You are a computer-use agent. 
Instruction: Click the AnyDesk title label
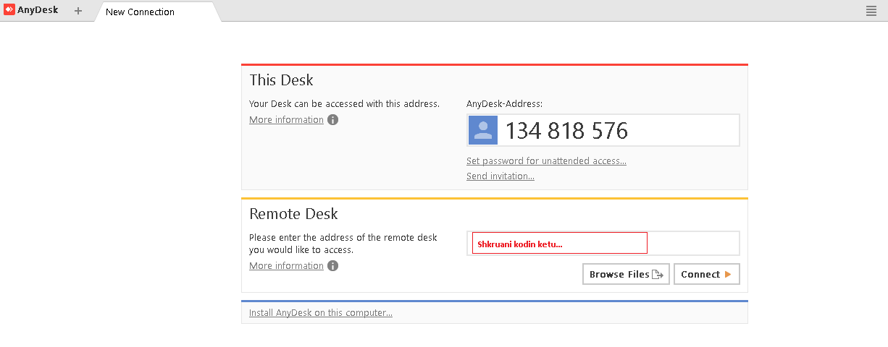point(38,11)
